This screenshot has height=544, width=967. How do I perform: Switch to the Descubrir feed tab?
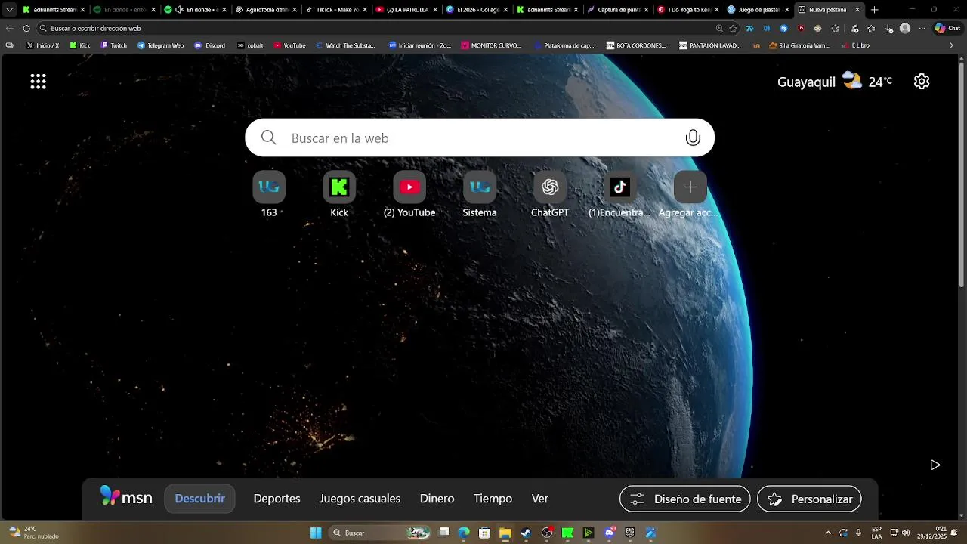click(199, 499)
